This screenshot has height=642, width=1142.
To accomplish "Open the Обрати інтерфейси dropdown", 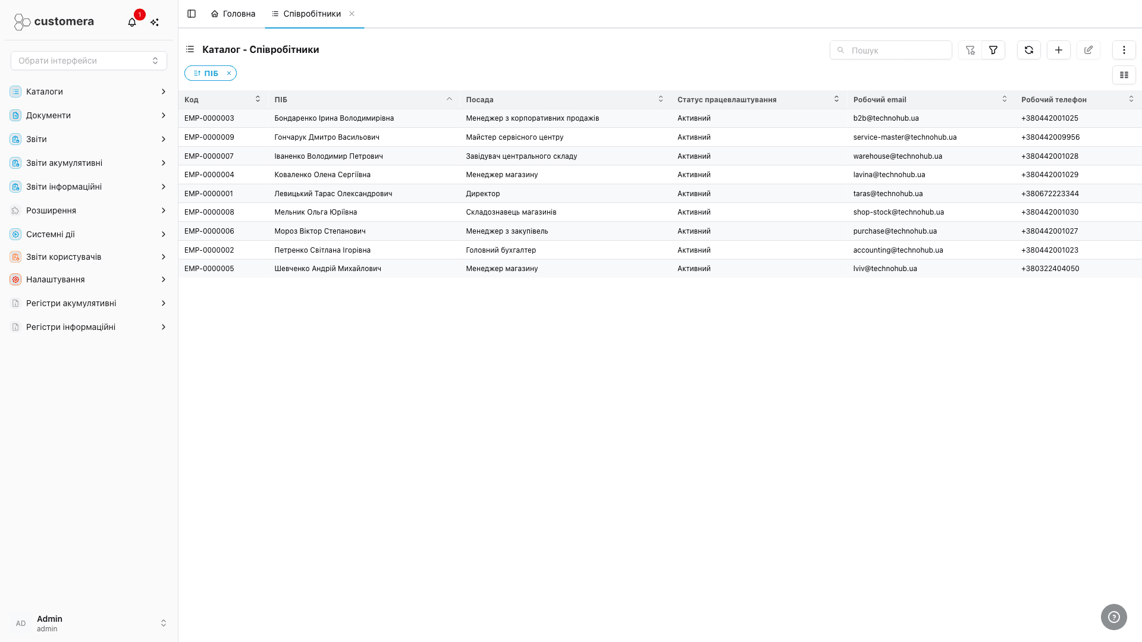I will click(89, 61).
